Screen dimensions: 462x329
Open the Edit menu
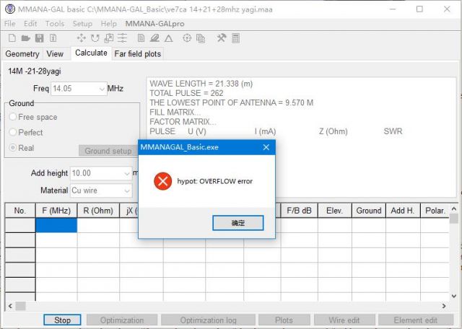(x=30, y=24)
